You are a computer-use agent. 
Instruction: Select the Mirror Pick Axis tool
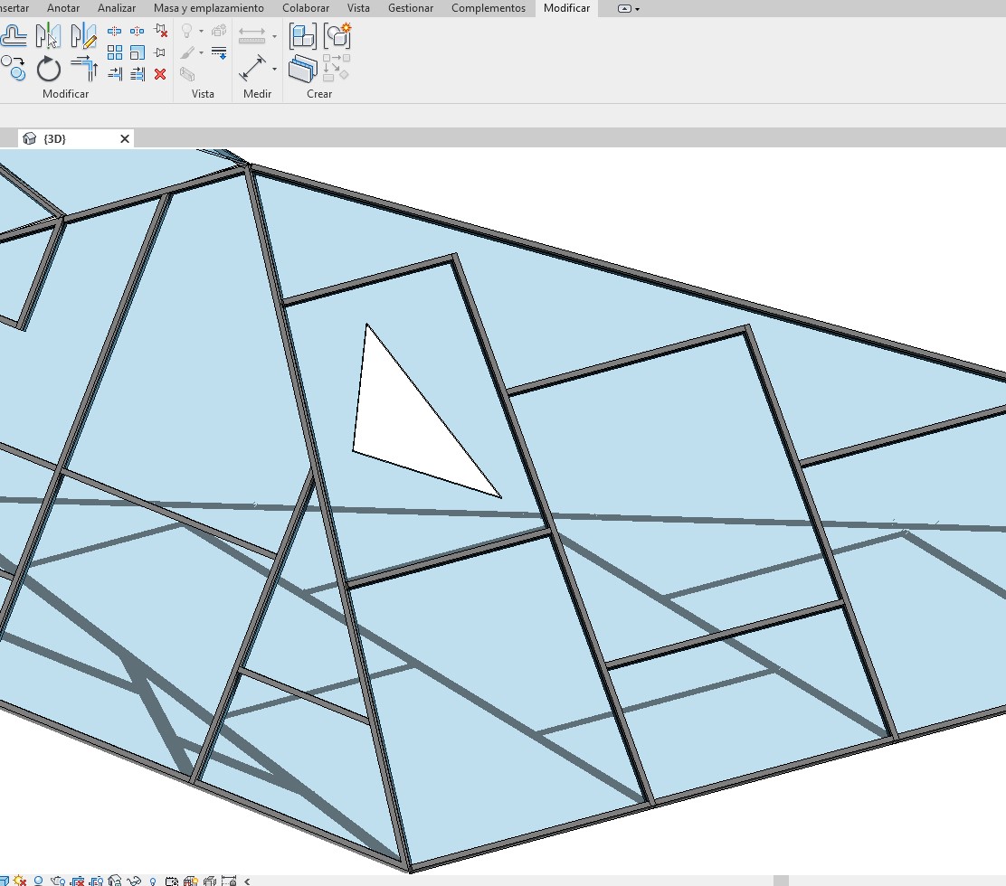coord(47,36)
